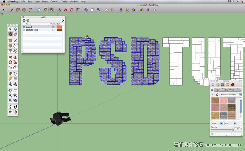Click the Offset tool in the top toolbar
245x151 pixels.
[78, 10]
